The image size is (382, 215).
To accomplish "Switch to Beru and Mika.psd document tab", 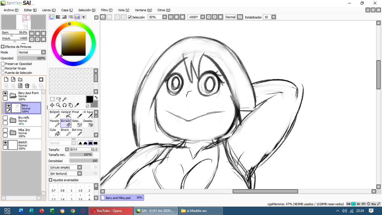I will (122, 198).
